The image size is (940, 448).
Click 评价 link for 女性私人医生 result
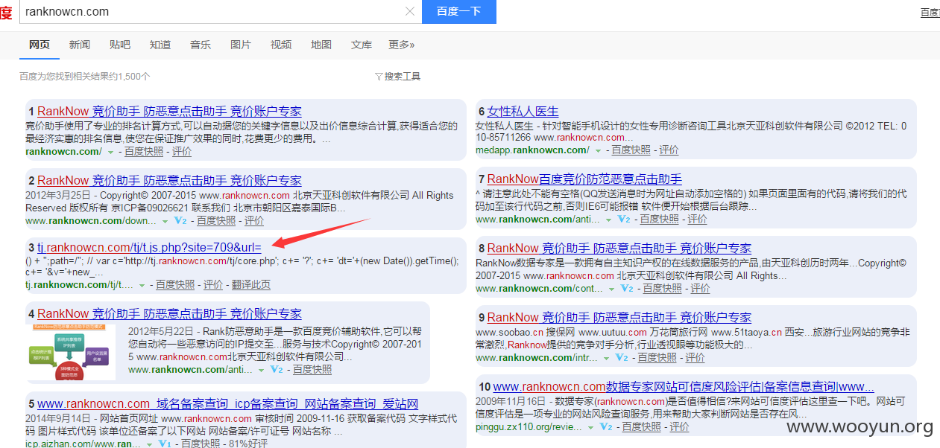click(x=669, y=150)
